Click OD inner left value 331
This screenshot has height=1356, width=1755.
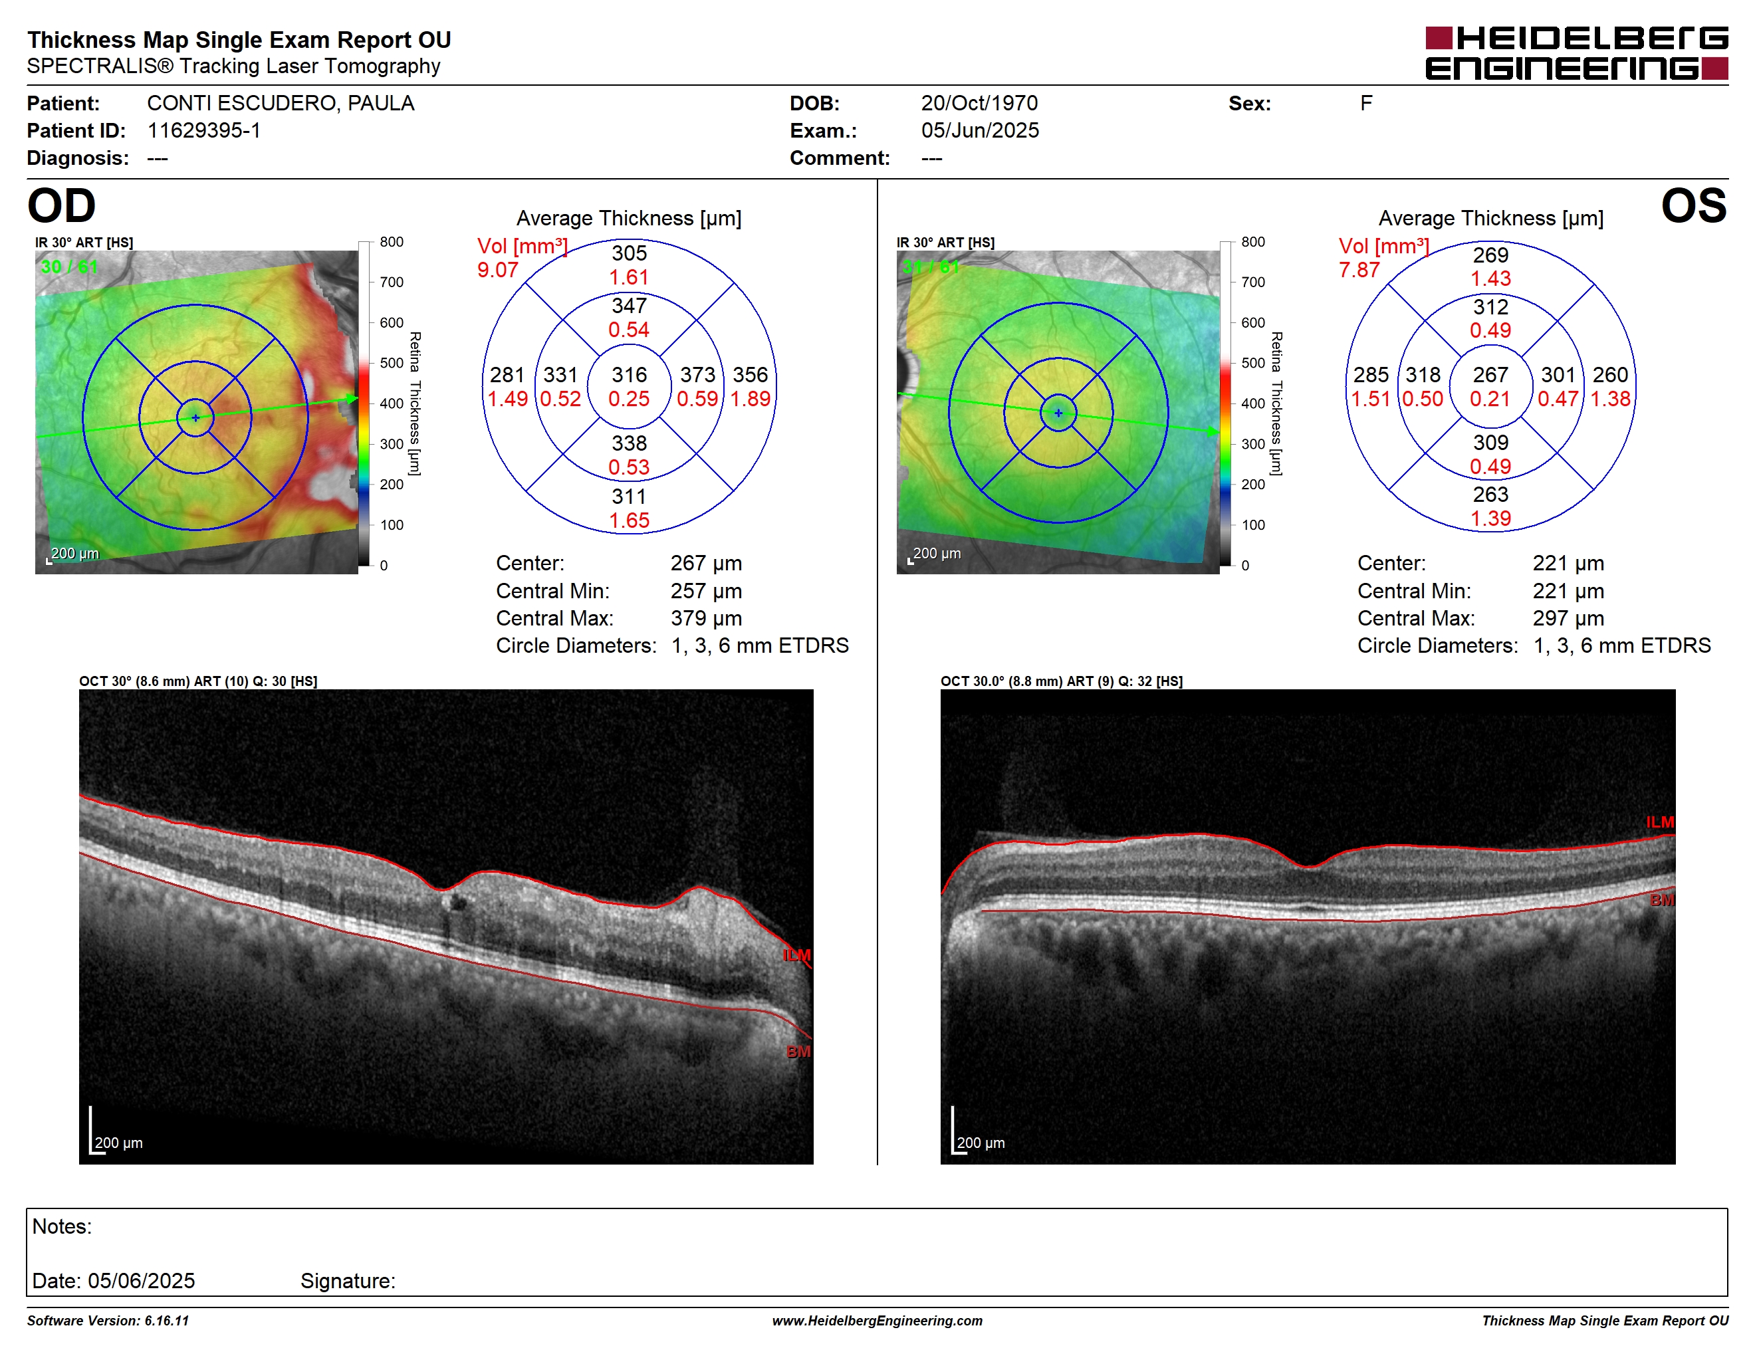pyautogui.click(x=561, y=375)
